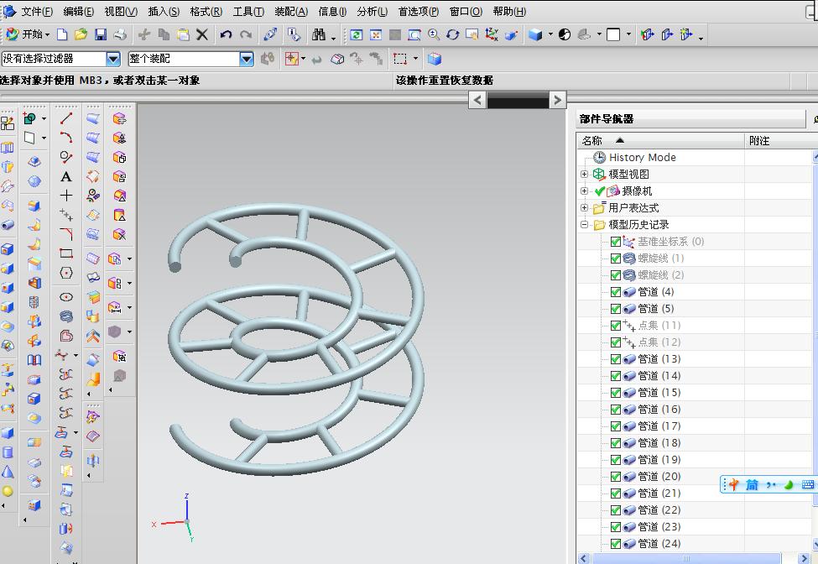The image size is (818, 564).
Task: Click the input-method soft keyboard icon
Action: pyautogui.click(x=807, y=485)
